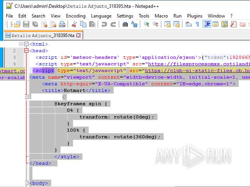The width and height of the screenshot is (250, 187).
Task: Toggle Show All Characters pilcrow icon
Action: tap(197, 24)
